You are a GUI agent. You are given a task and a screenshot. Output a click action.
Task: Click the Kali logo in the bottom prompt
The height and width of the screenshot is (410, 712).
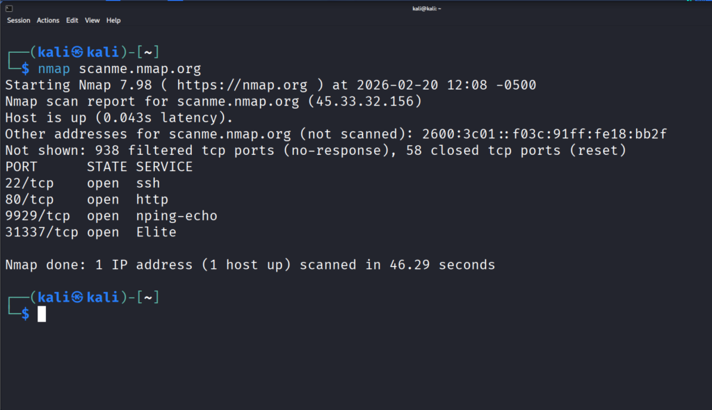tap(78, 297)
